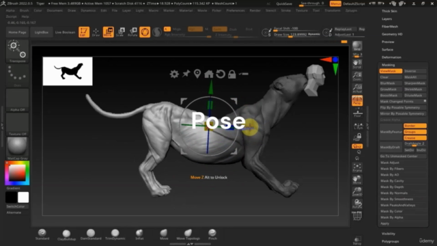
Task: Click the Home Page button
Action: tap(17, 32)
